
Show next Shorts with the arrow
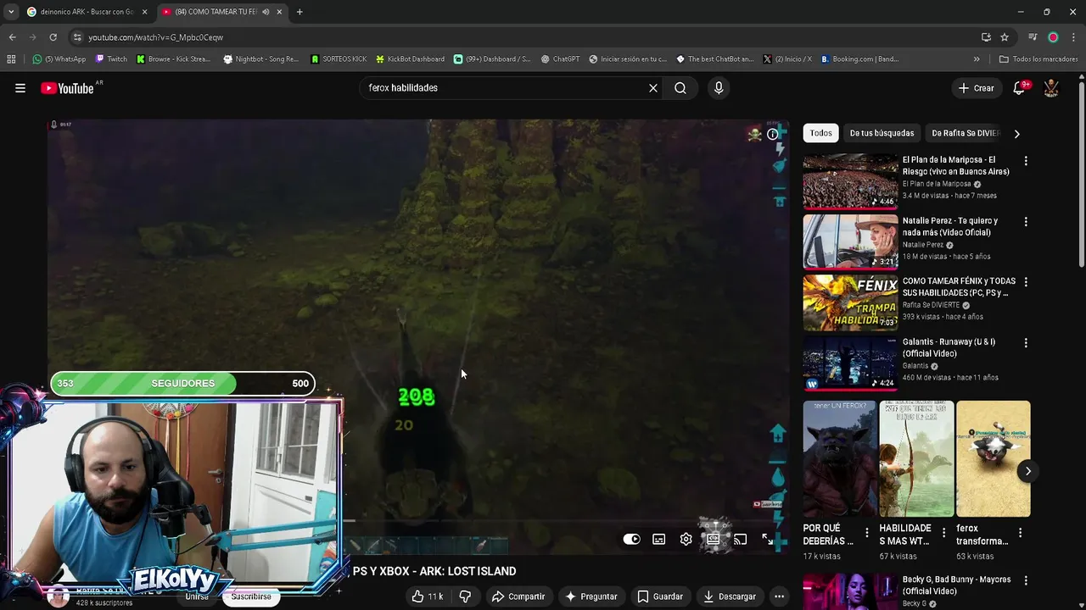point(1027,471)
